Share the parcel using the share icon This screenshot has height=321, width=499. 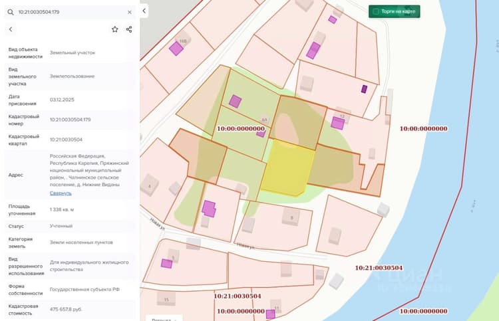(x=129, y=29)
